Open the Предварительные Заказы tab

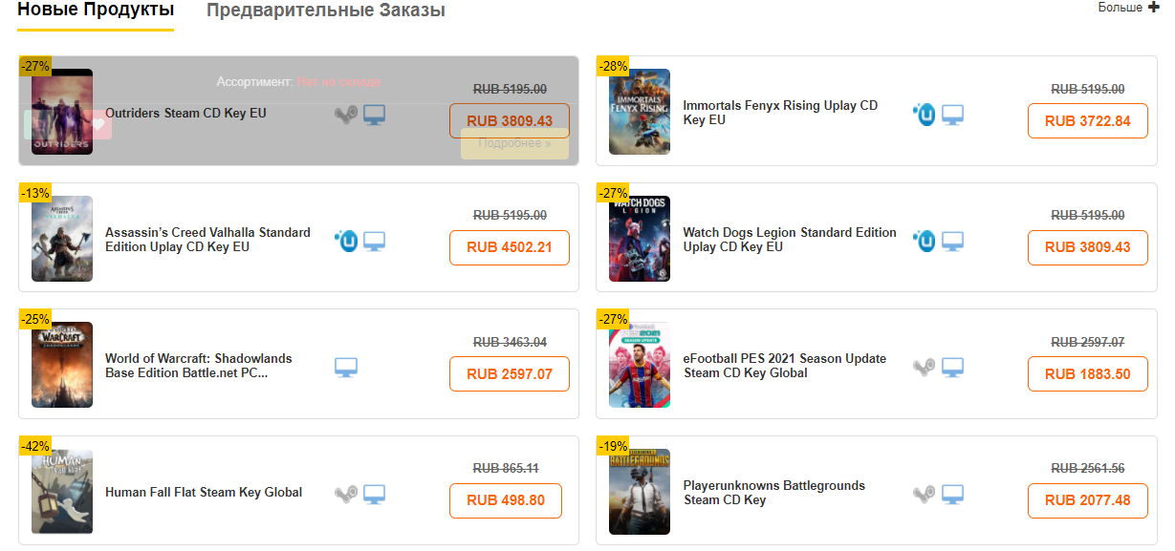326,11
